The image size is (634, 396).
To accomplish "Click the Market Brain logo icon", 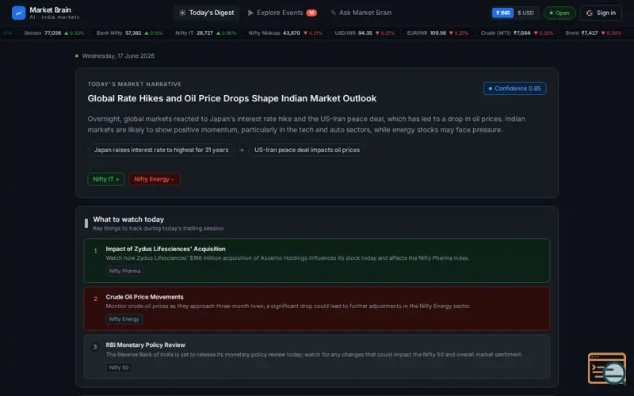I will coord(18,13).
